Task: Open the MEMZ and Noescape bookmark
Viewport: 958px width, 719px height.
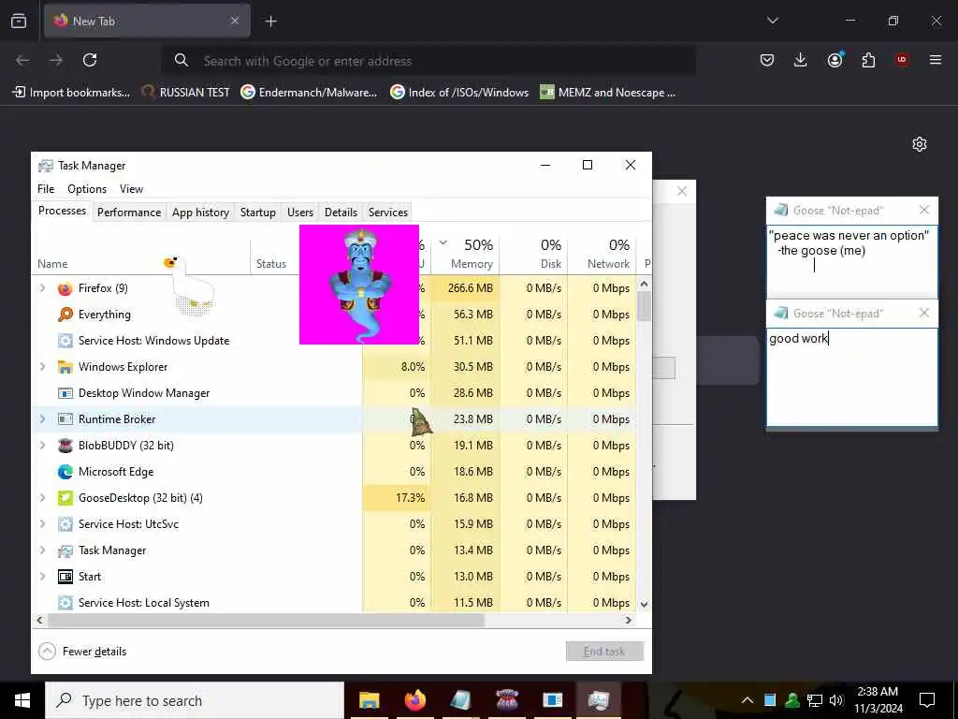Action: tap(608, 93)
